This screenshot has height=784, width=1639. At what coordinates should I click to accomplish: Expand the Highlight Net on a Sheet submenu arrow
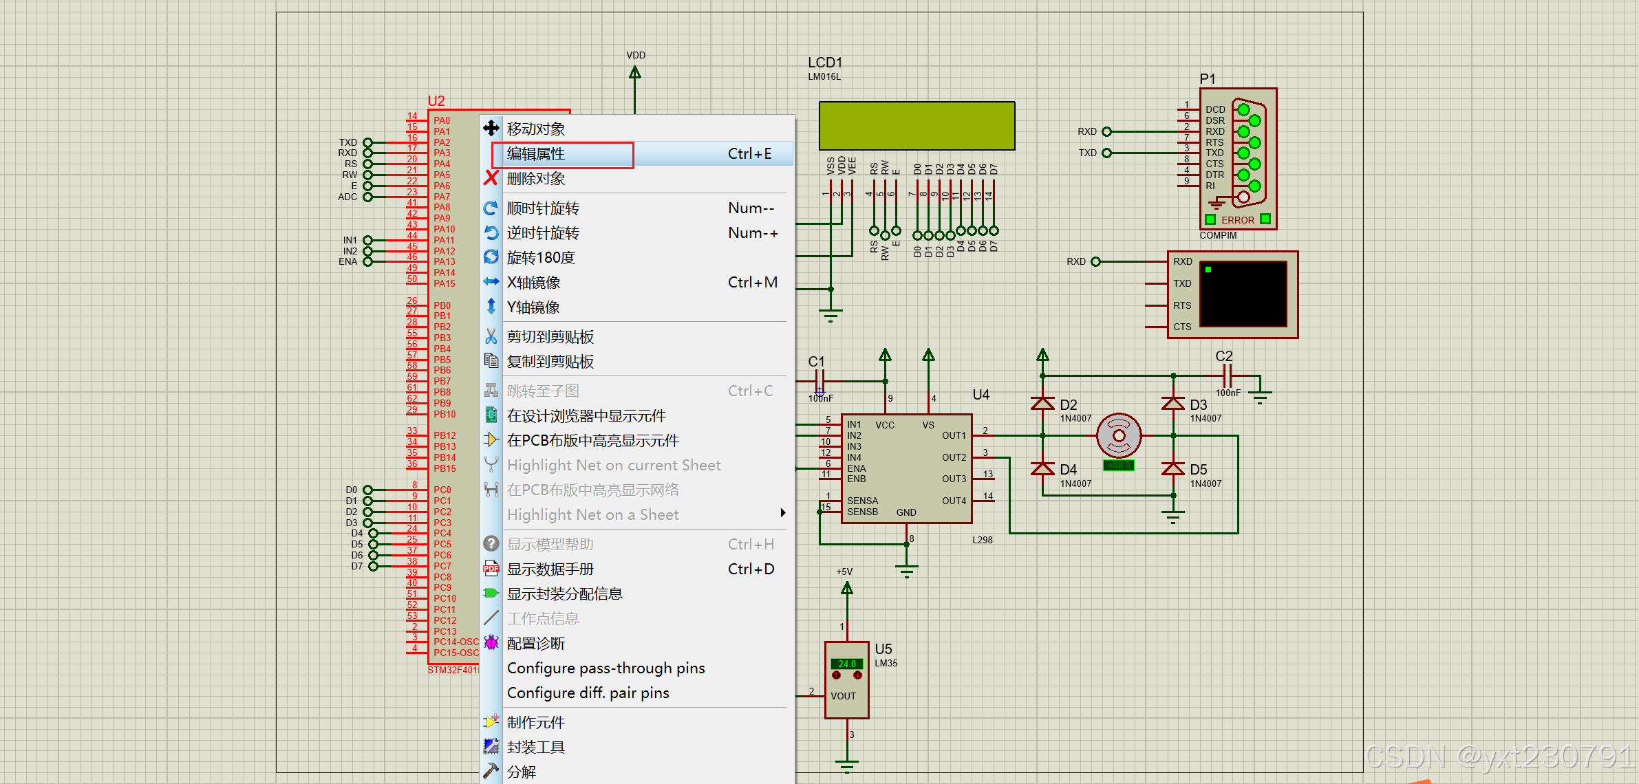tap(782, 513)
